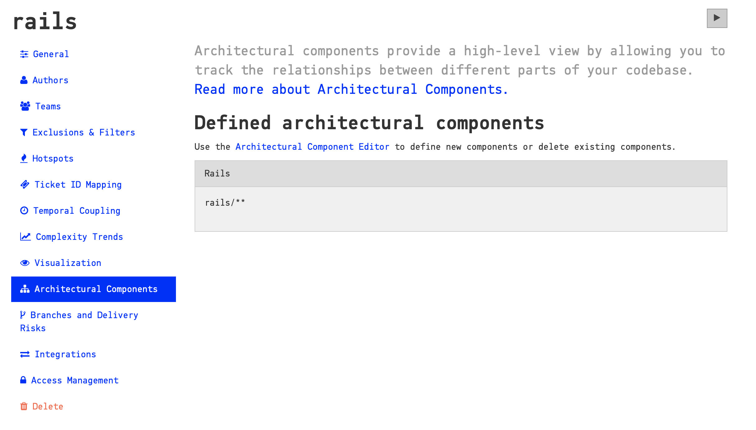Click the General settings icon
Viewport: 756px width, 430px height.
point(24,54)
